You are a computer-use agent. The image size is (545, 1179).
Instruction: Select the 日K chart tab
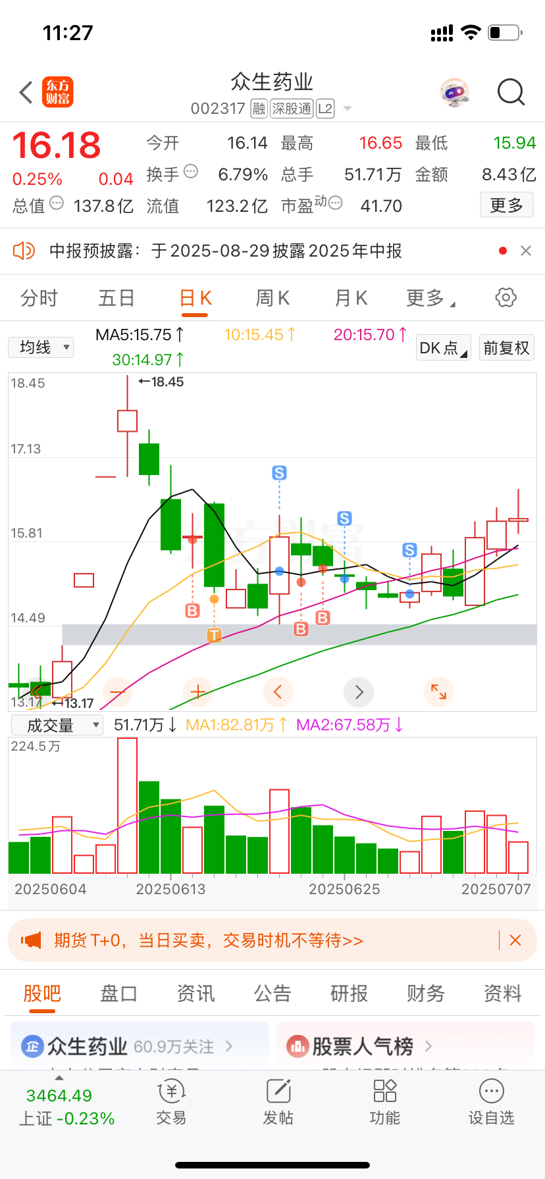pyautogui.click(x=195, y=298)
